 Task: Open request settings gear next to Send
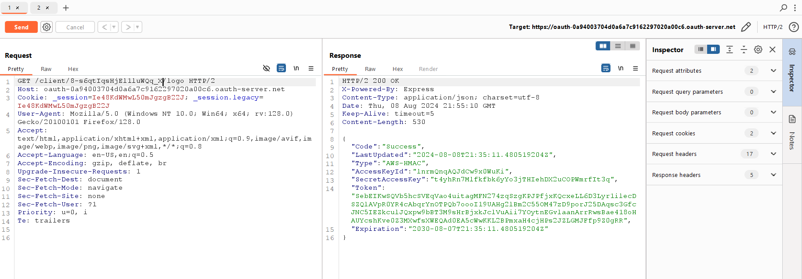coord(47,27)
